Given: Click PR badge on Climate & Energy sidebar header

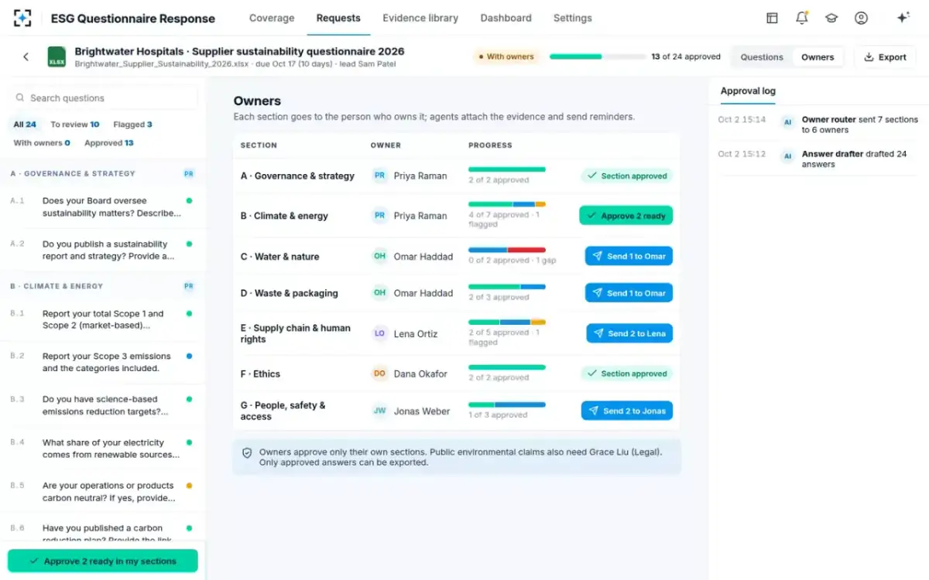Looking at the screenshot, I should pos(188,286).
